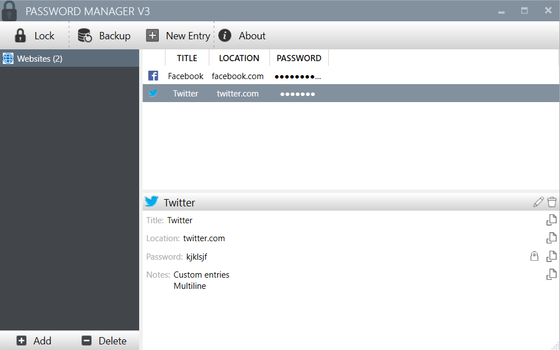Click the globe icon next to Websites

(x=8, y=58)
